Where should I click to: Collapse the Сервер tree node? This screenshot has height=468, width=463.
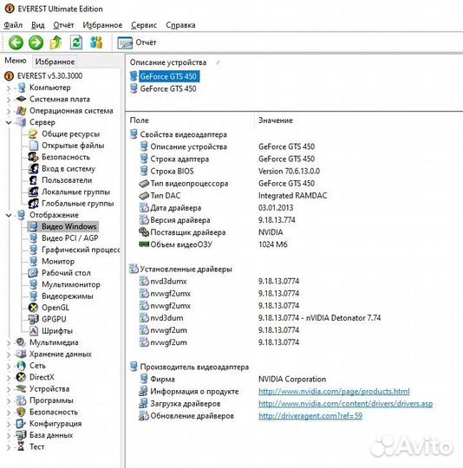pos(9,122)
